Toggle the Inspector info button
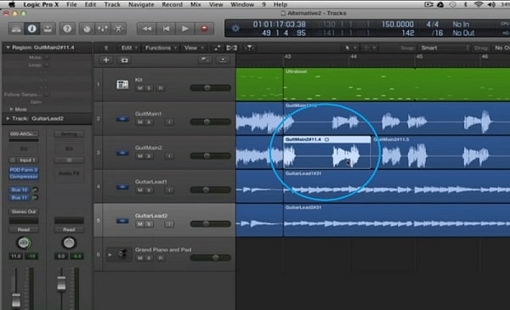Image resolution: width=510 pixels, height=310 pixels. (32, 29)
